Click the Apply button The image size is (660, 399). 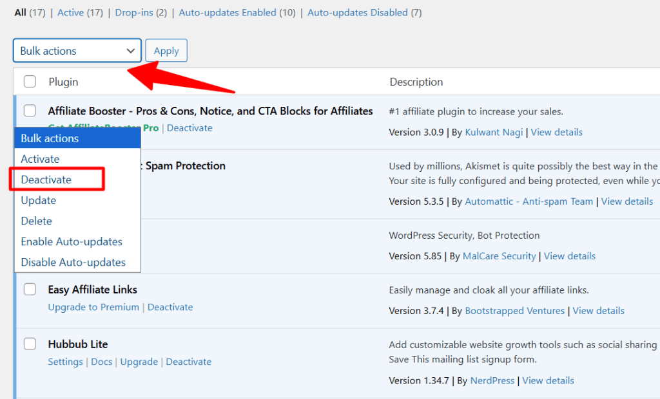click(x=166, y=50)
